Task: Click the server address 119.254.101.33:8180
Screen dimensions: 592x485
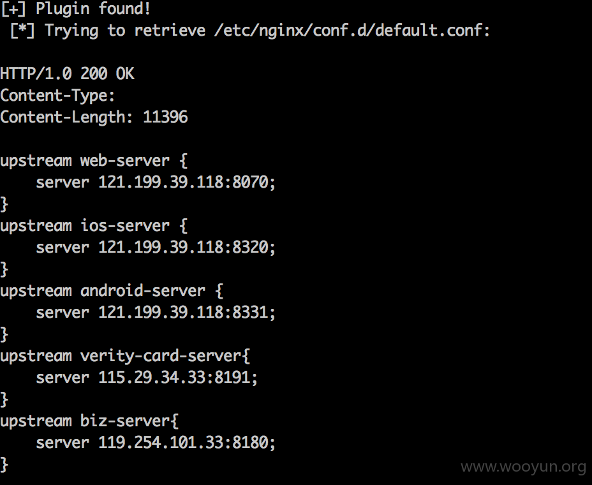Action: coord(184,443)
